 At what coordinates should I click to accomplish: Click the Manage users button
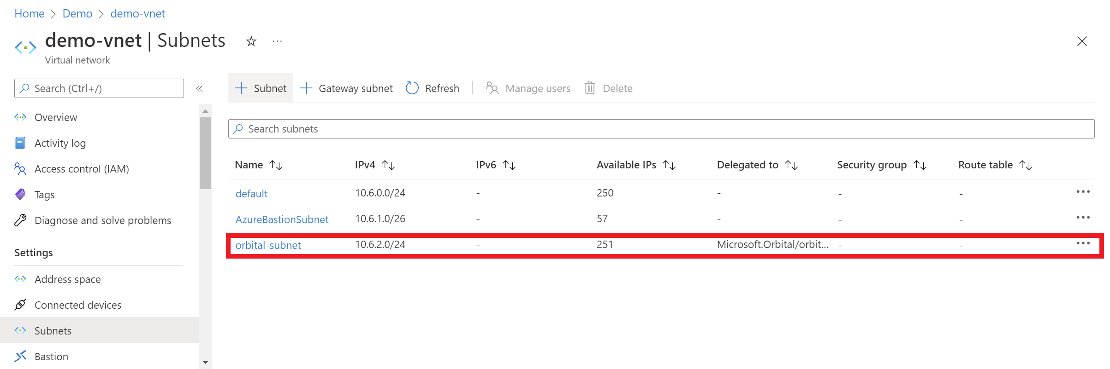[x=528, y=88]
